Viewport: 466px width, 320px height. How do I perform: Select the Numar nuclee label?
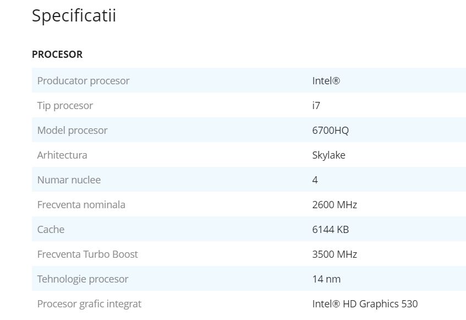69,180
